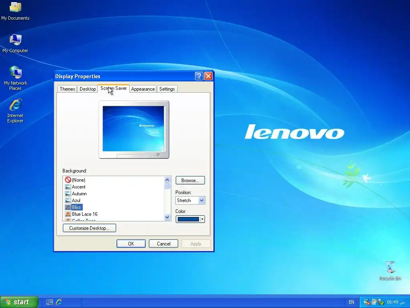This screenshot has width=410, height=308.
Task: Select Bliss in the Background list
Action: [74, 207]
